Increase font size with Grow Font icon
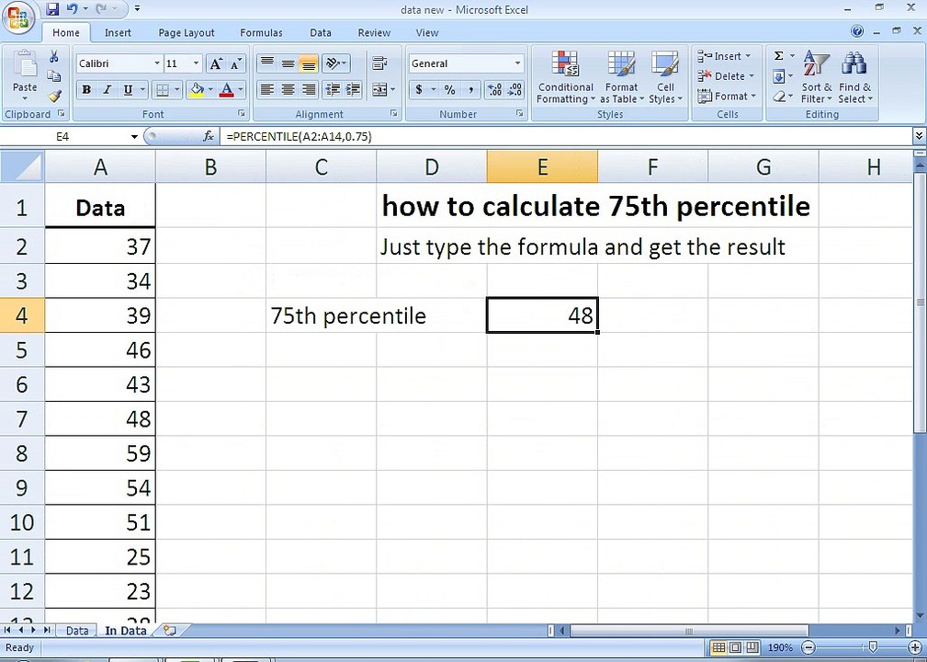This screenshot has height=662, width=927. (x=217, y=63)
